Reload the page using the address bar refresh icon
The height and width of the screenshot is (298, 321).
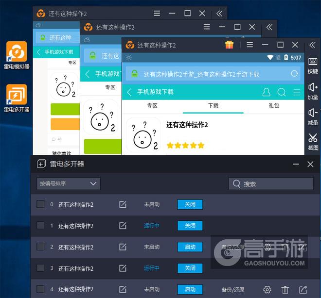(294, 74)
